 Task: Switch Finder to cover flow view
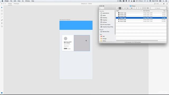point(125,8)
